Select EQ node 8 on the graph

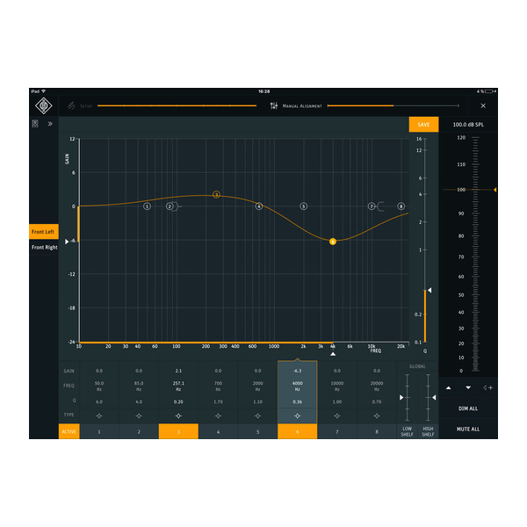(401, 206)
